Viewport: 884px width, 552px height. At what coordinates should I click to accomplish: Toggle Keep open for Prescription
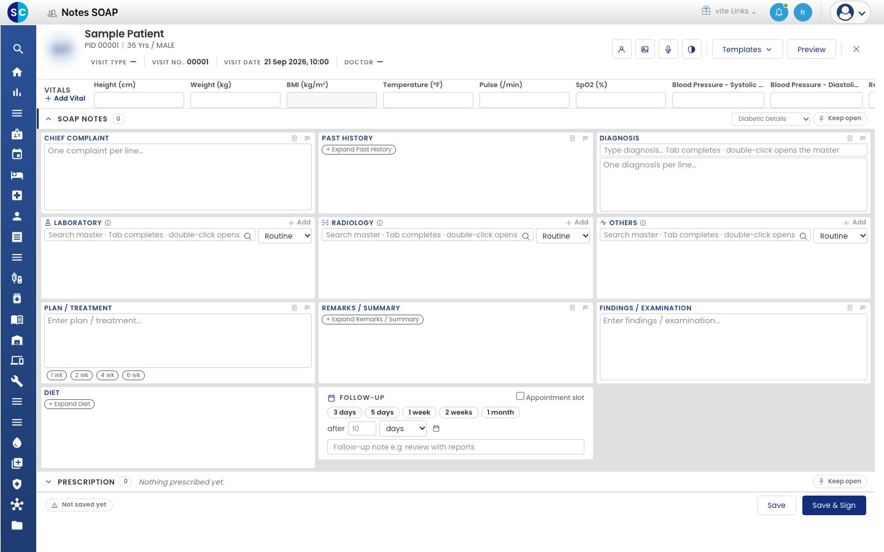coord(840,481)
